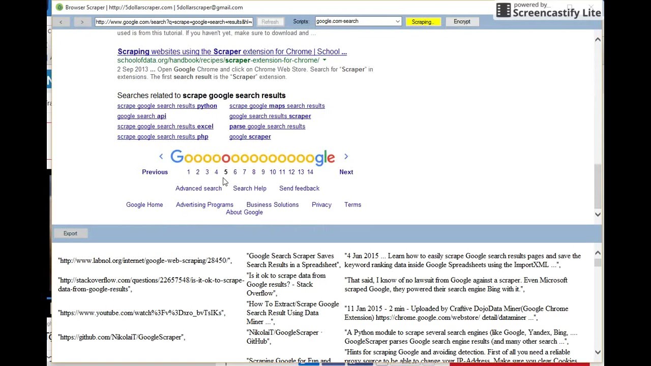Click the results pane scroll-down arrow
Image resolution: width=651 pixels, height=366 pixels.
pyautogui.click(x=598, y=352)
